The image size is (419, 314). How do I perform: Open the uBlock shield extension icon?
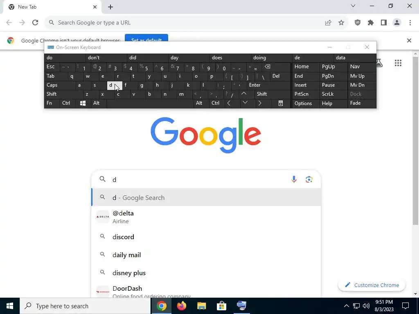tap(358, 23)
